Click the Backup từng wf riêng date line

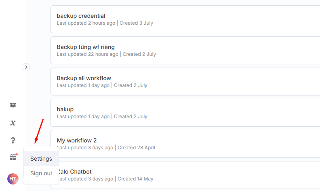tap(106, 54)
